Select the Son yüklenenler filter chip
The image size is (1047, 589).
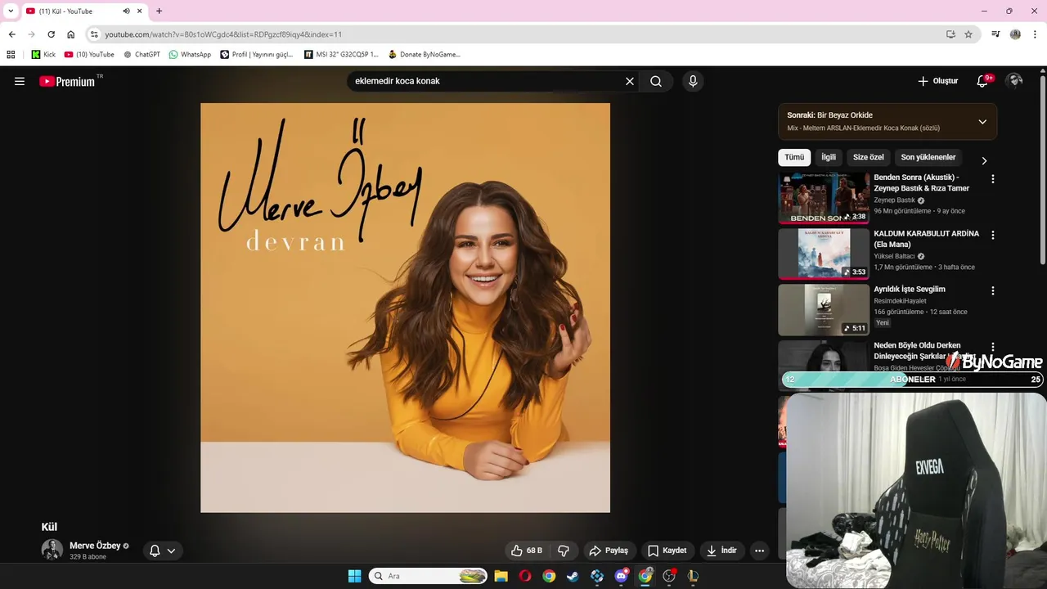click(928, 157)
